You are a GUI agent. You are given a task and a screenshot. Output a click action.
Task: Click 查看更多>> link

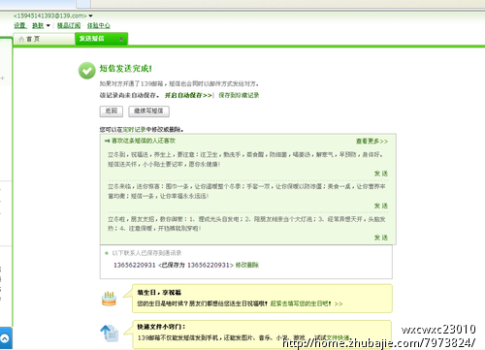[372, 142]
